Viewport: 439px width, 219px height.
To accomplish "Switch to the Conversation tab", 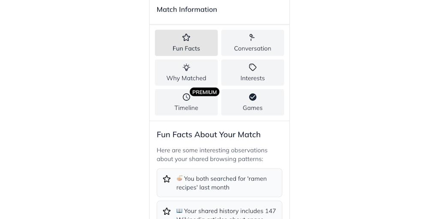I will (x=253, y=48).
